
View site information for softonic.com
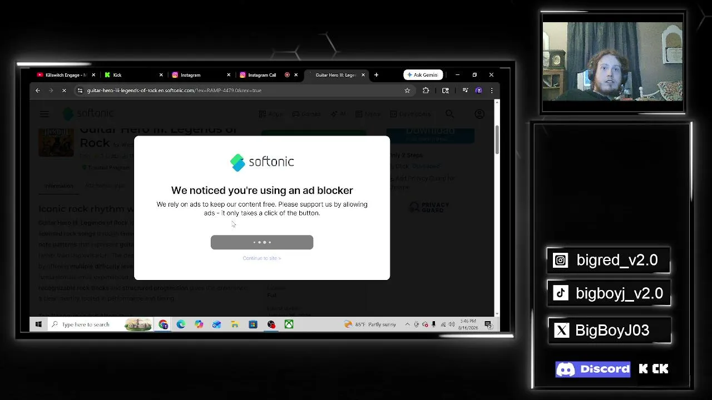[x=80, y=91]
